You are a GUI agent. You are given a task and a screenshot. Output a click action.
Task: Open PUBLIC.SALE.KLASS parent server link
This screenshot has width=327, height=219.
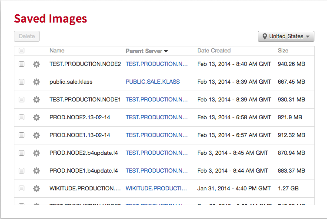(x=153, y=82)
